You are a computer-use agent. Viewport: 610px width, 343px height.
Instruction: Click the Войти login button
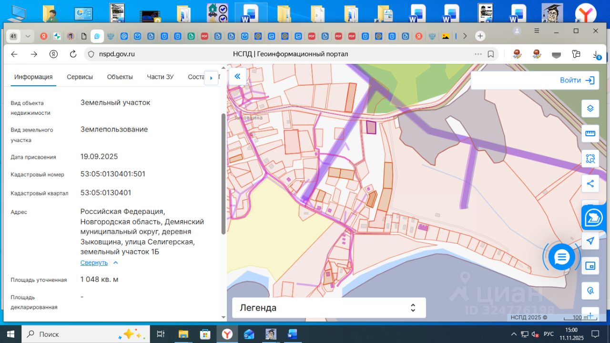[577, 81]
